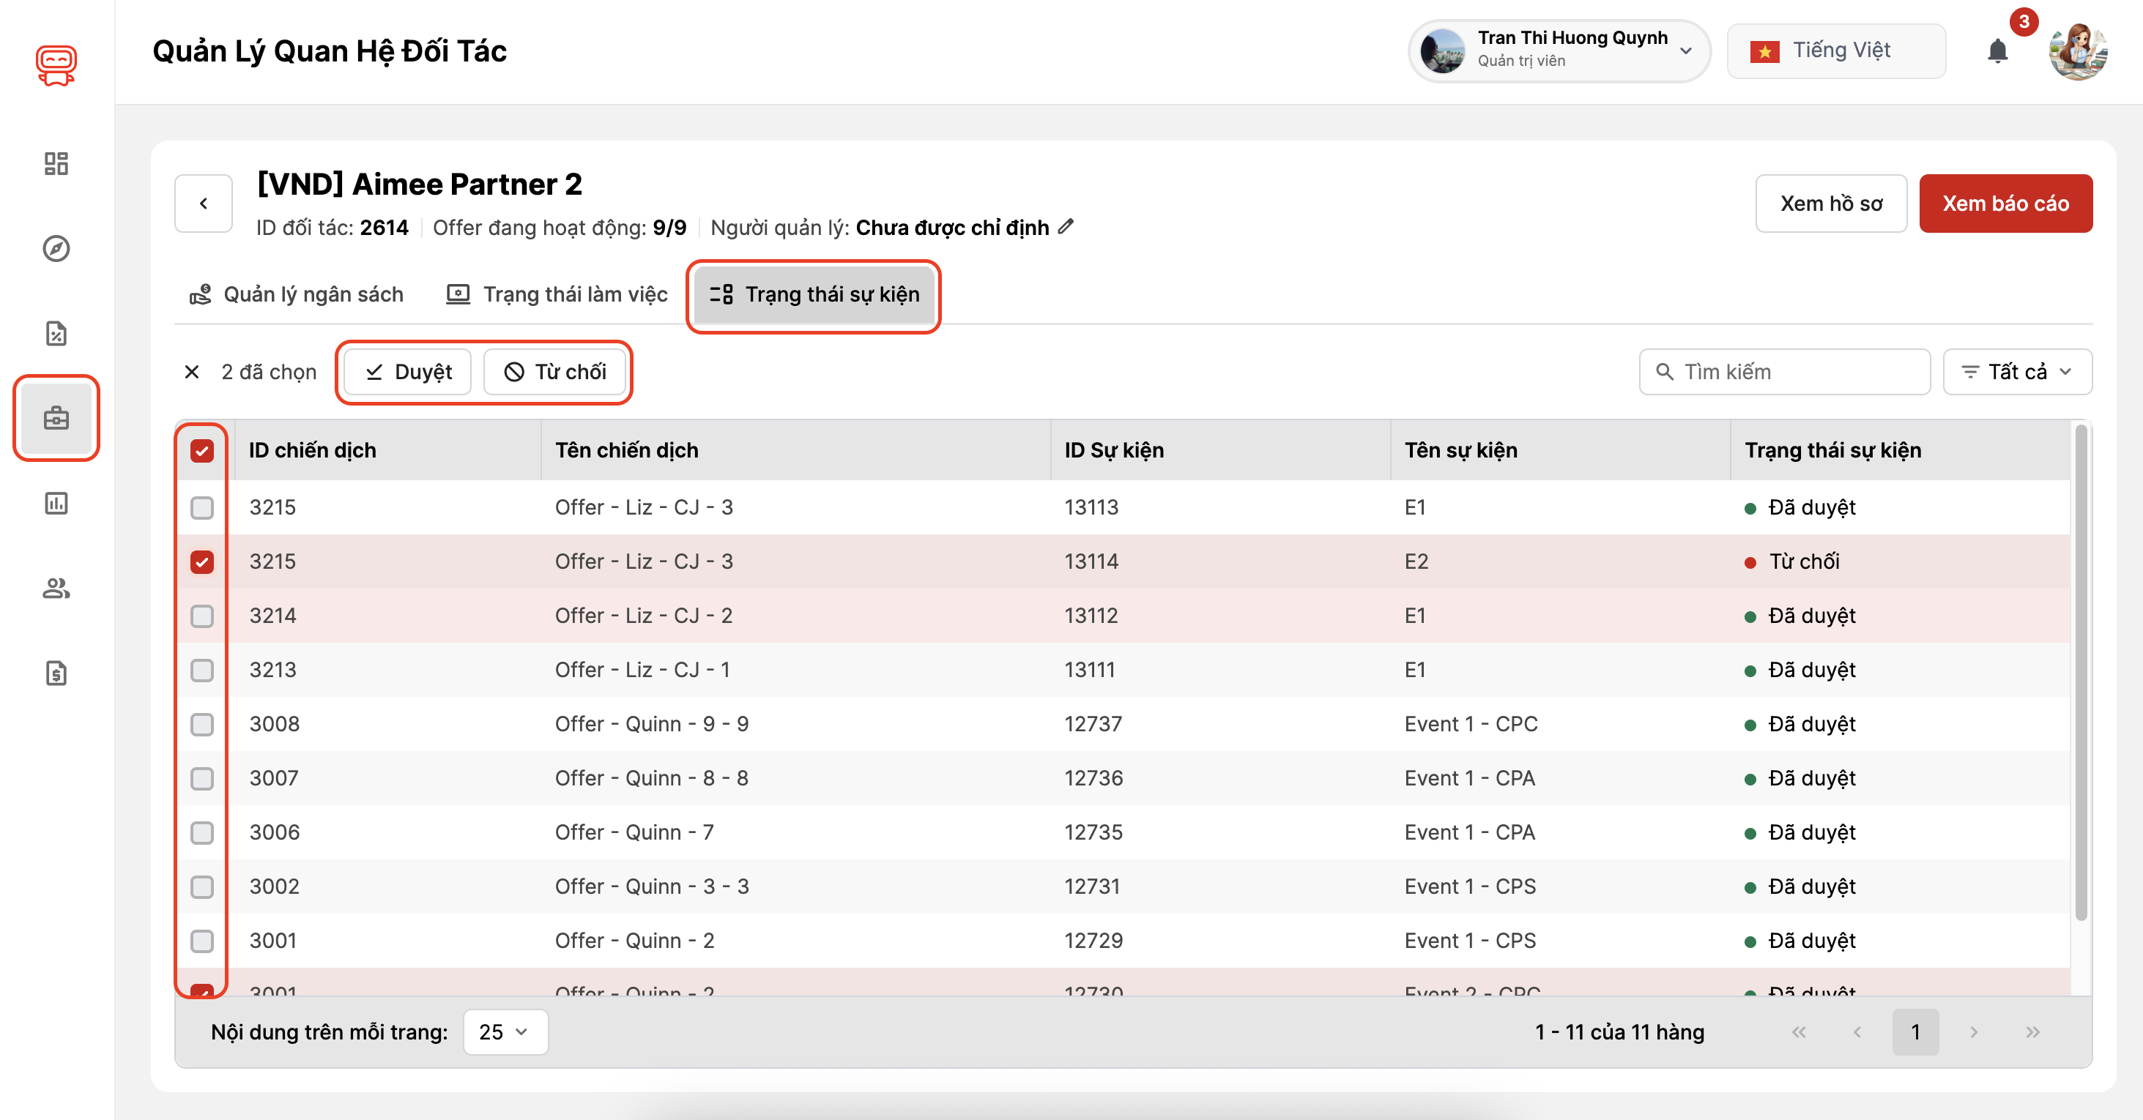Expand the rows per page dropdown
Viewport: 2143px width, 1120px height.
point(504,1032)
